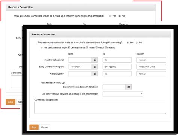Click Health Professional date field
The height and width of the screenshot is (136, 178).
click(80, 60)
